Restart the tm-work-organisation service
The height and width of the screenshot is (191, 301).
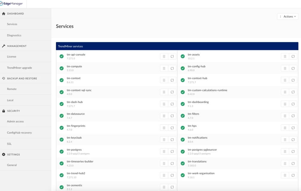coord(293,175)
